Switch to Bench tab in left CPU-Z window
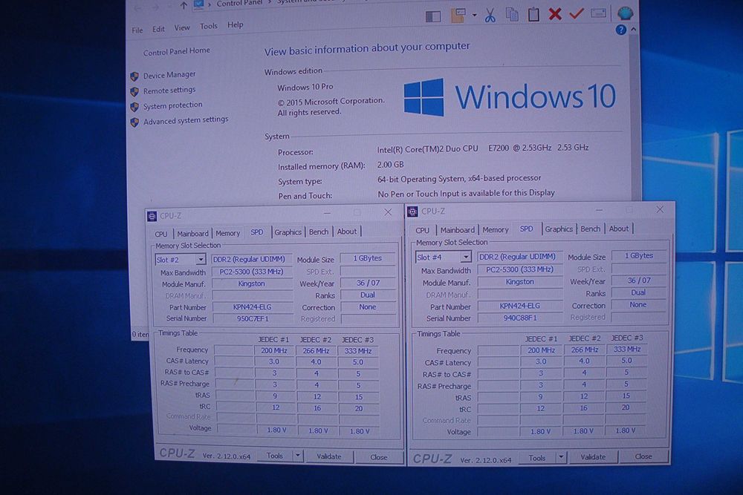743x495 pixels. pos(319,232)
